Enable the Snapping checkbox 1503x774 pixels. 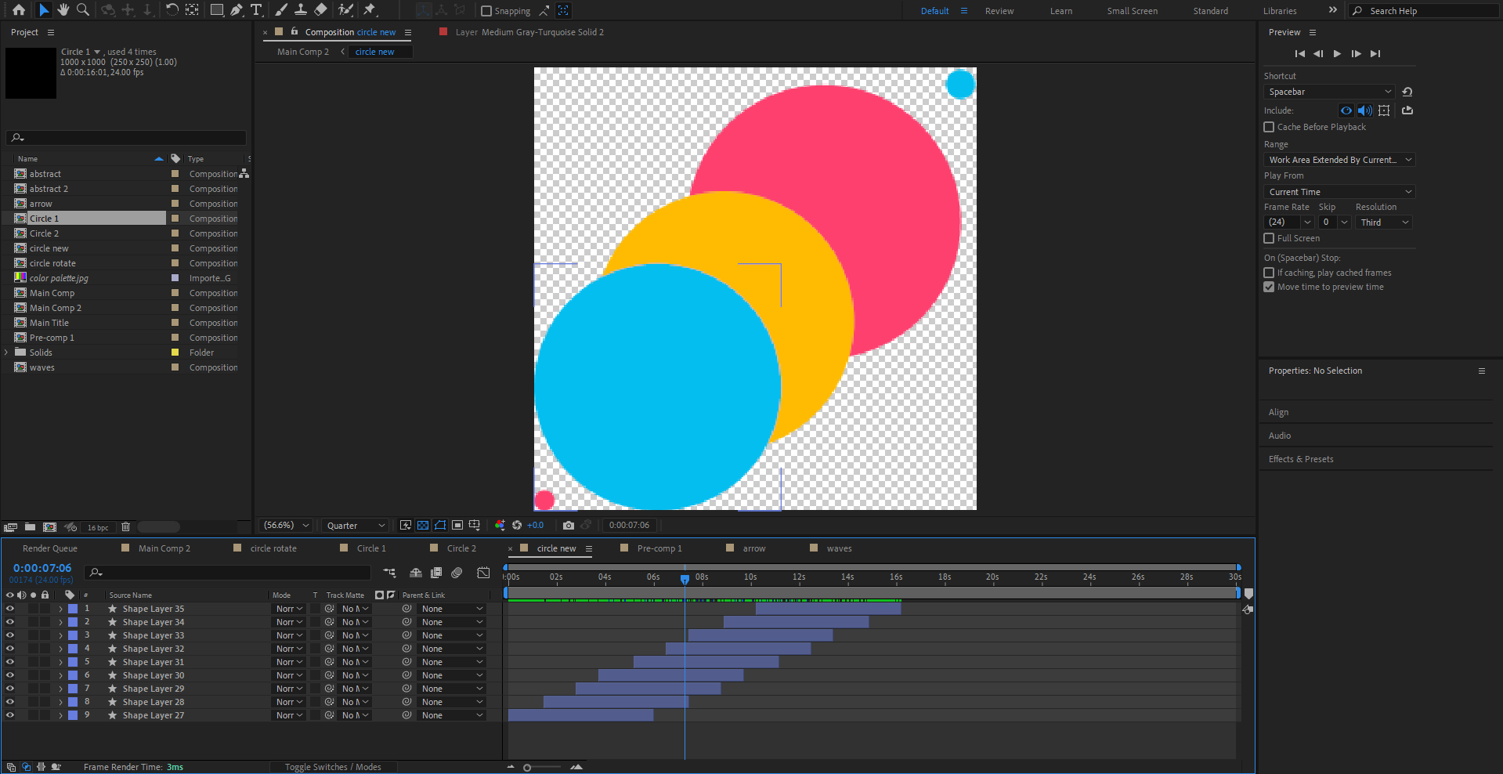(x=486, y=11)
